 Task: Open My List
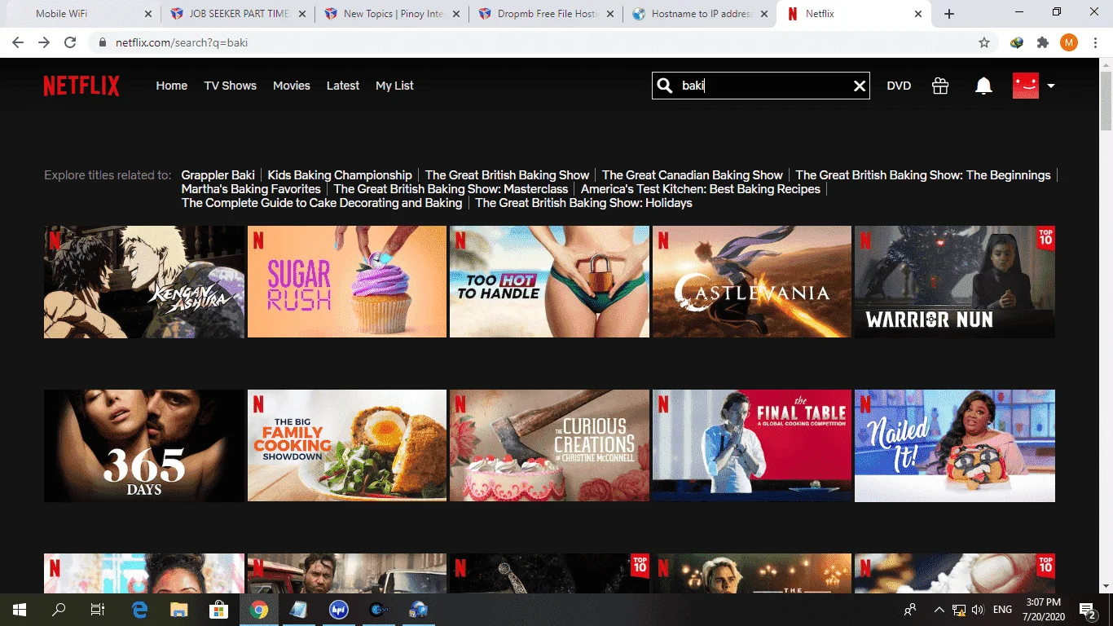(x=395, y=86)
